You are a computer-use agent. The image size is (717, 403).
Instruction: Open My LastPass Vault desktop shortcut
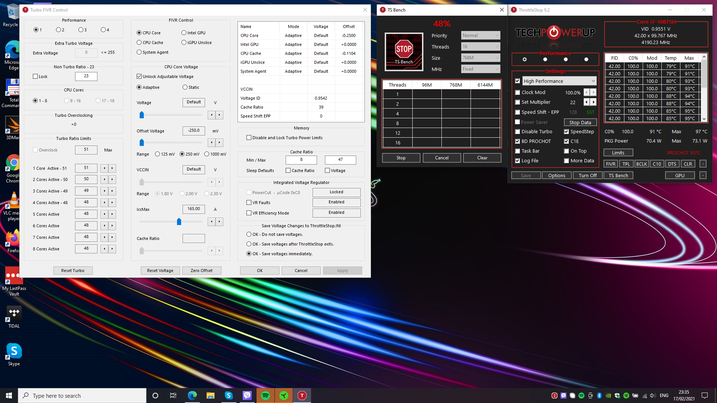14,282
